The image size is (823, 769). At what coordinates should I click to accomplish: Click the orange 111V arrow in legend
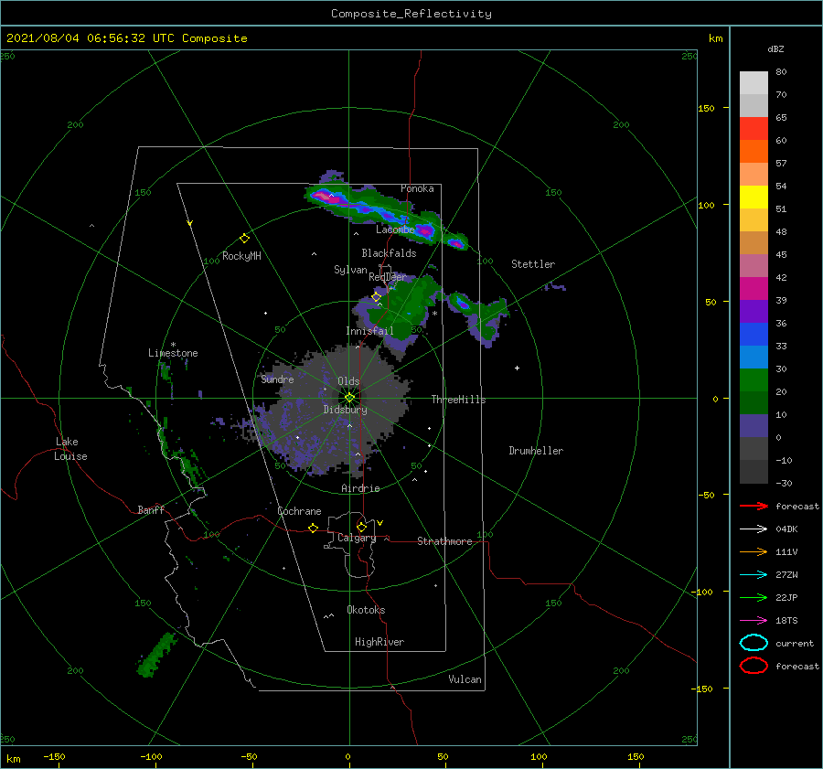click(754, 551)
